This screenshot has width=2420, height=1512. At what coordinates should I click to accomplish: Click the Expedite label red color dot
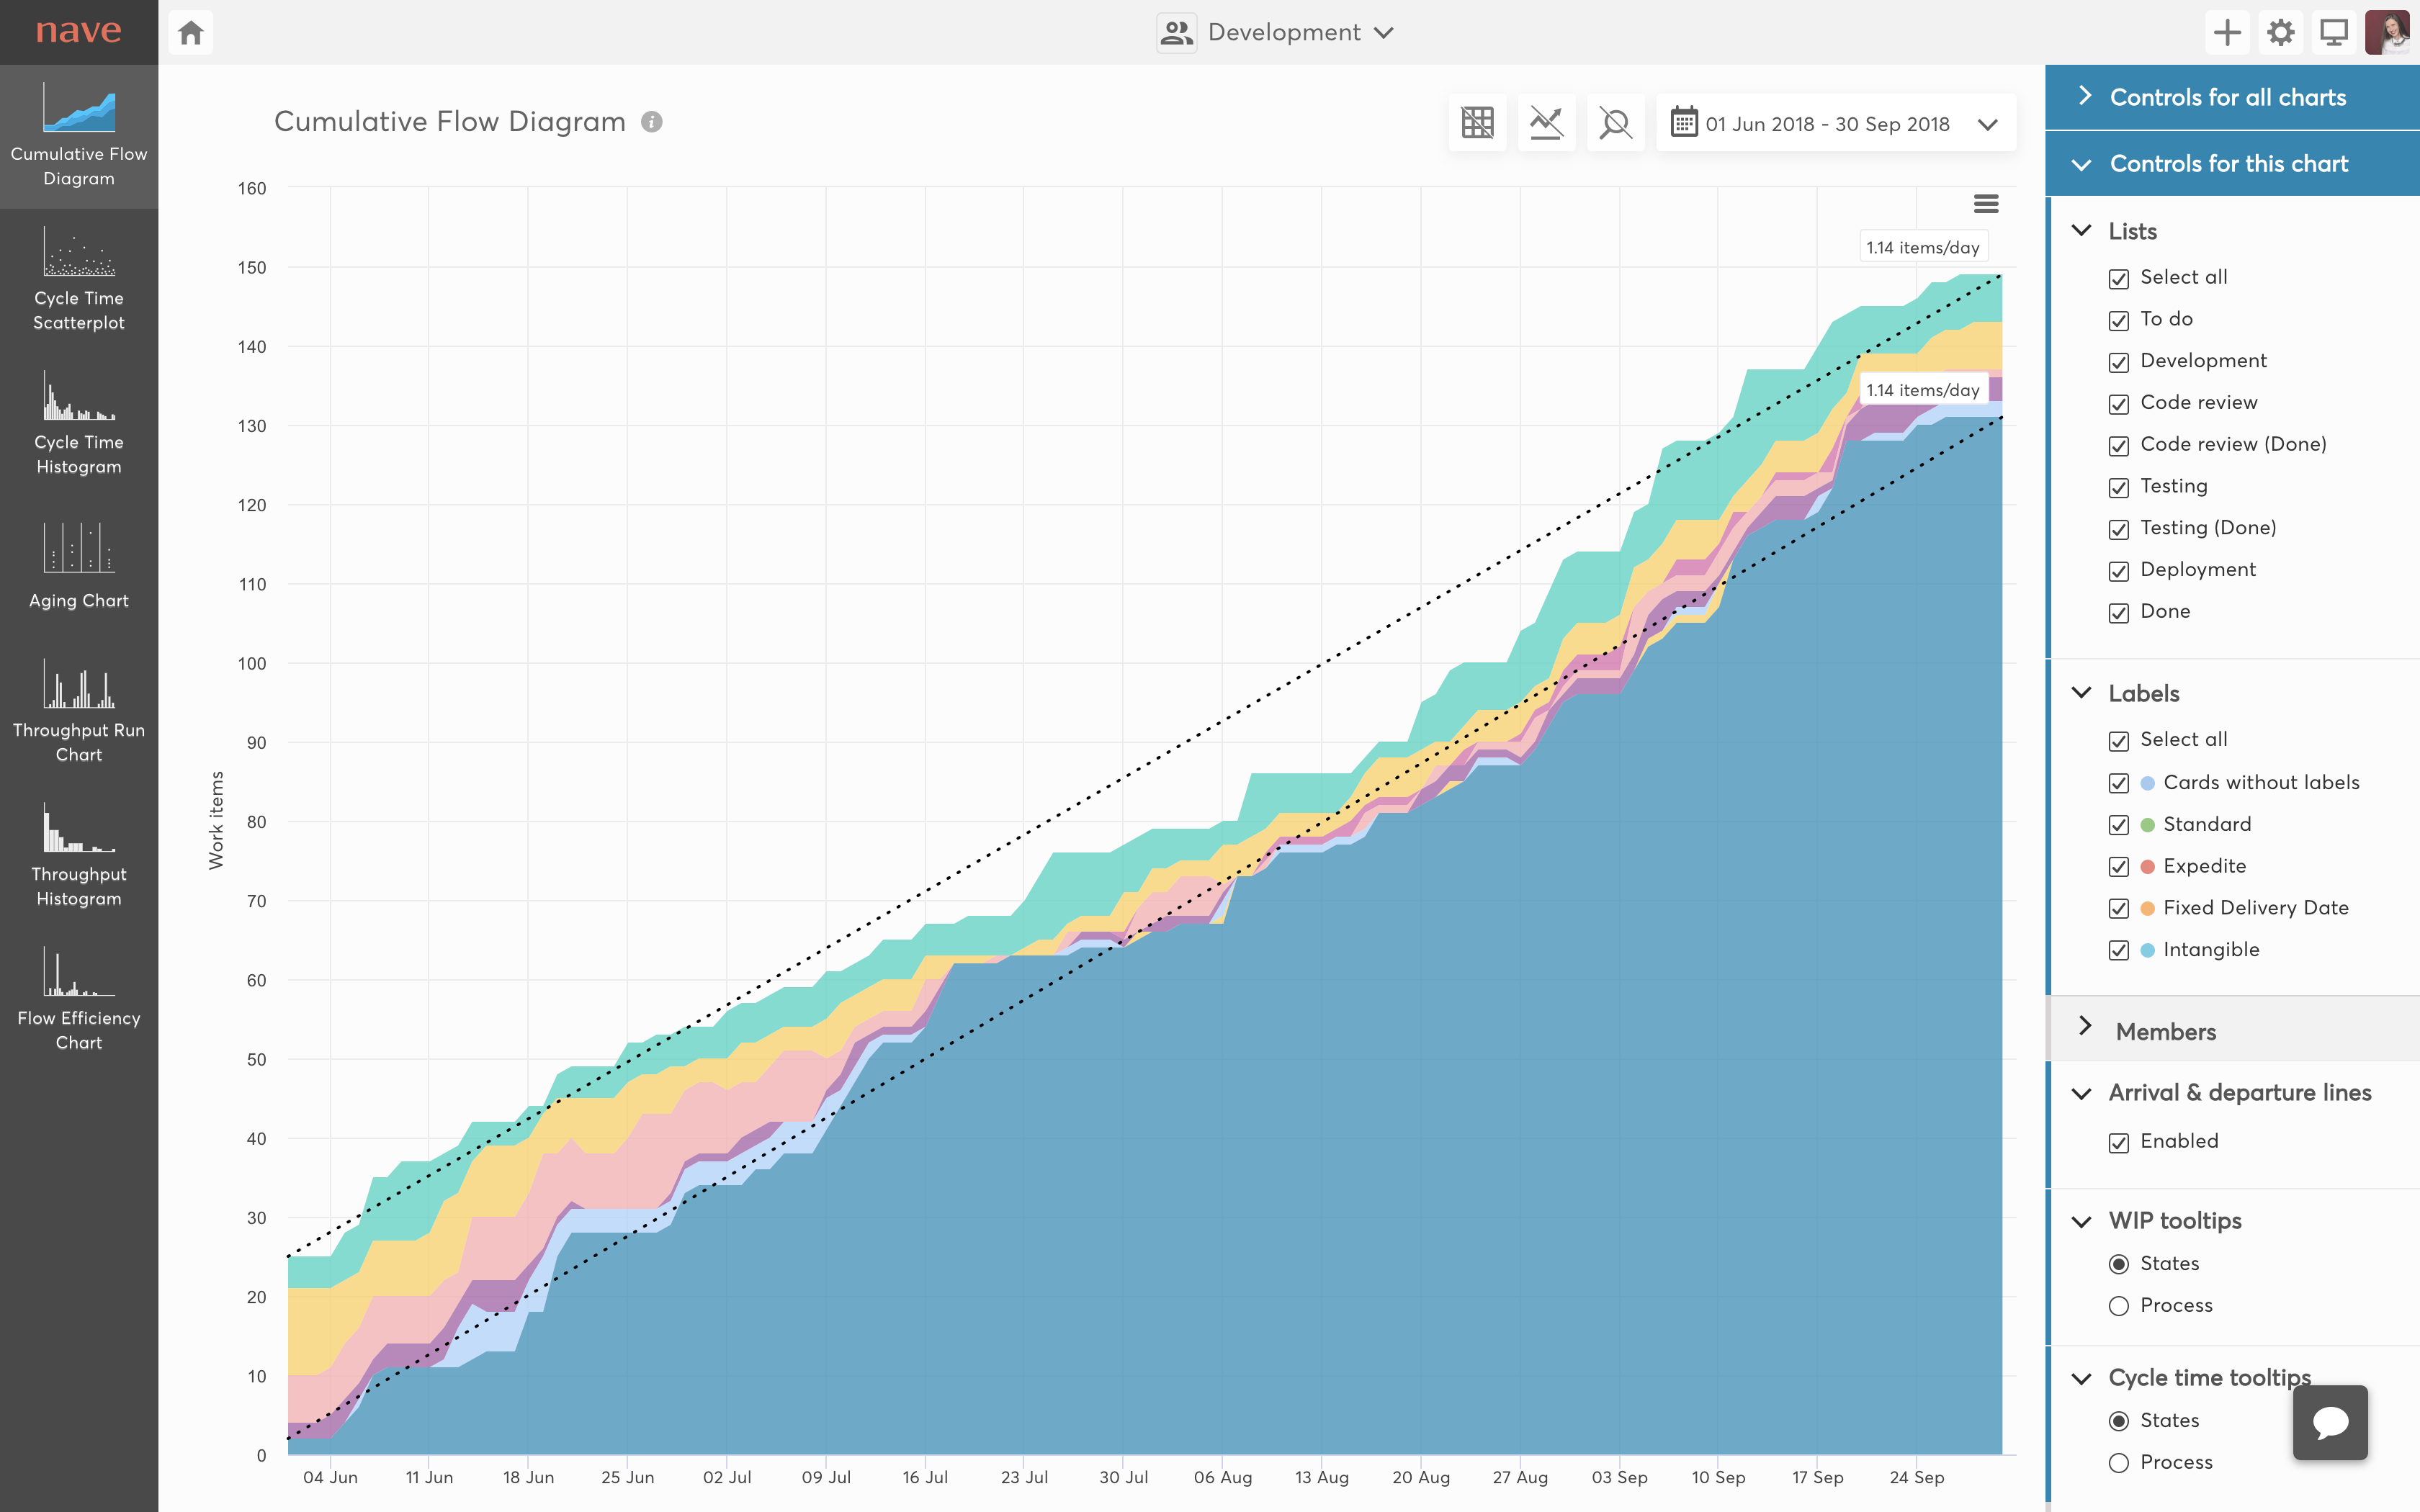coord(2147,867)
